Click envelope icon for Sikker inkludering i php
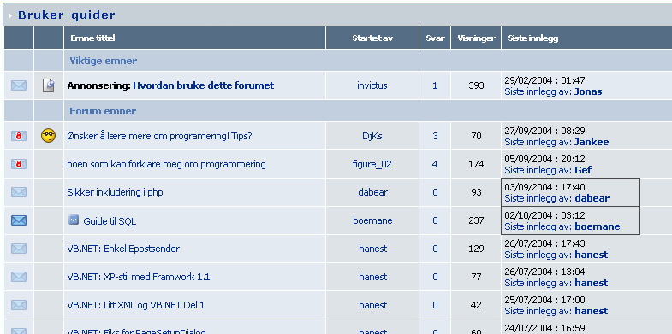This screenshot has width=672, height=334. 19,192
